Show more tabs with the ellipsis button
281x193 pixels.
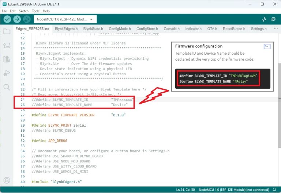tap(275, 28)
